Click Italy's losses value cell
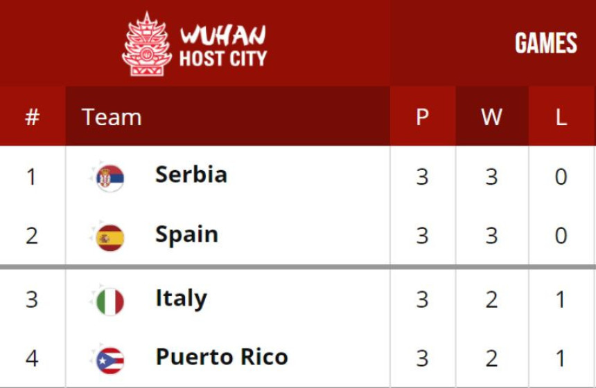This screenshot has height=388, width=596. (561, 299)
